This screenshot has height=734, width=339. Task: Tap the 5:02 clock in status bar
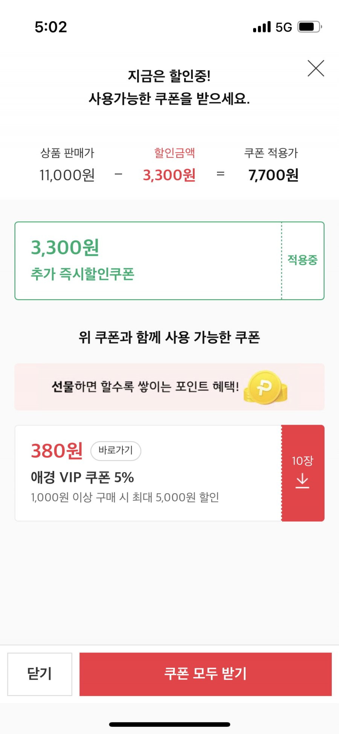coord(51,27)
